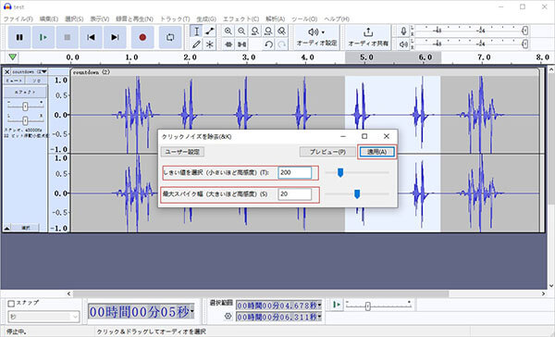Click the track gain slider knob
The height and width of the screenshot is (337, 555).
pos(25,106)
